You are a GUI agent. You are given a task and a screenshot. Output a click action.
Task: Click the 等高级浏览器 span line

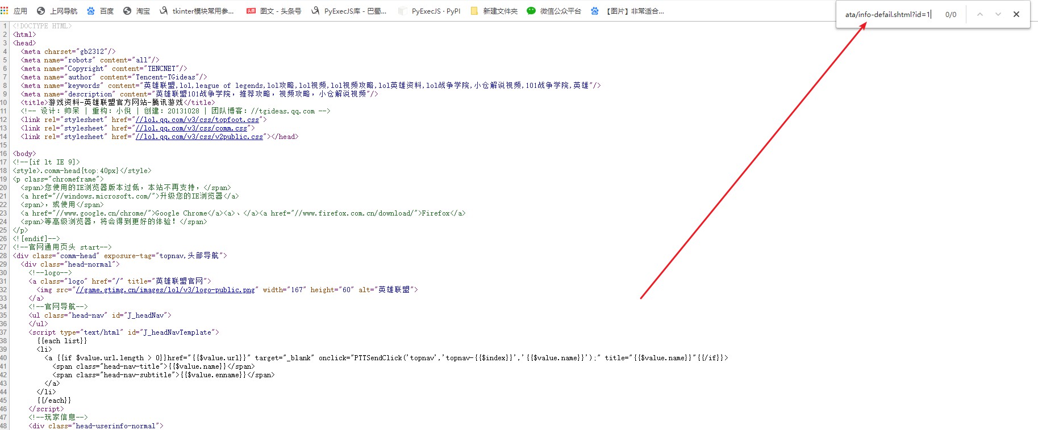click(114, 222)
